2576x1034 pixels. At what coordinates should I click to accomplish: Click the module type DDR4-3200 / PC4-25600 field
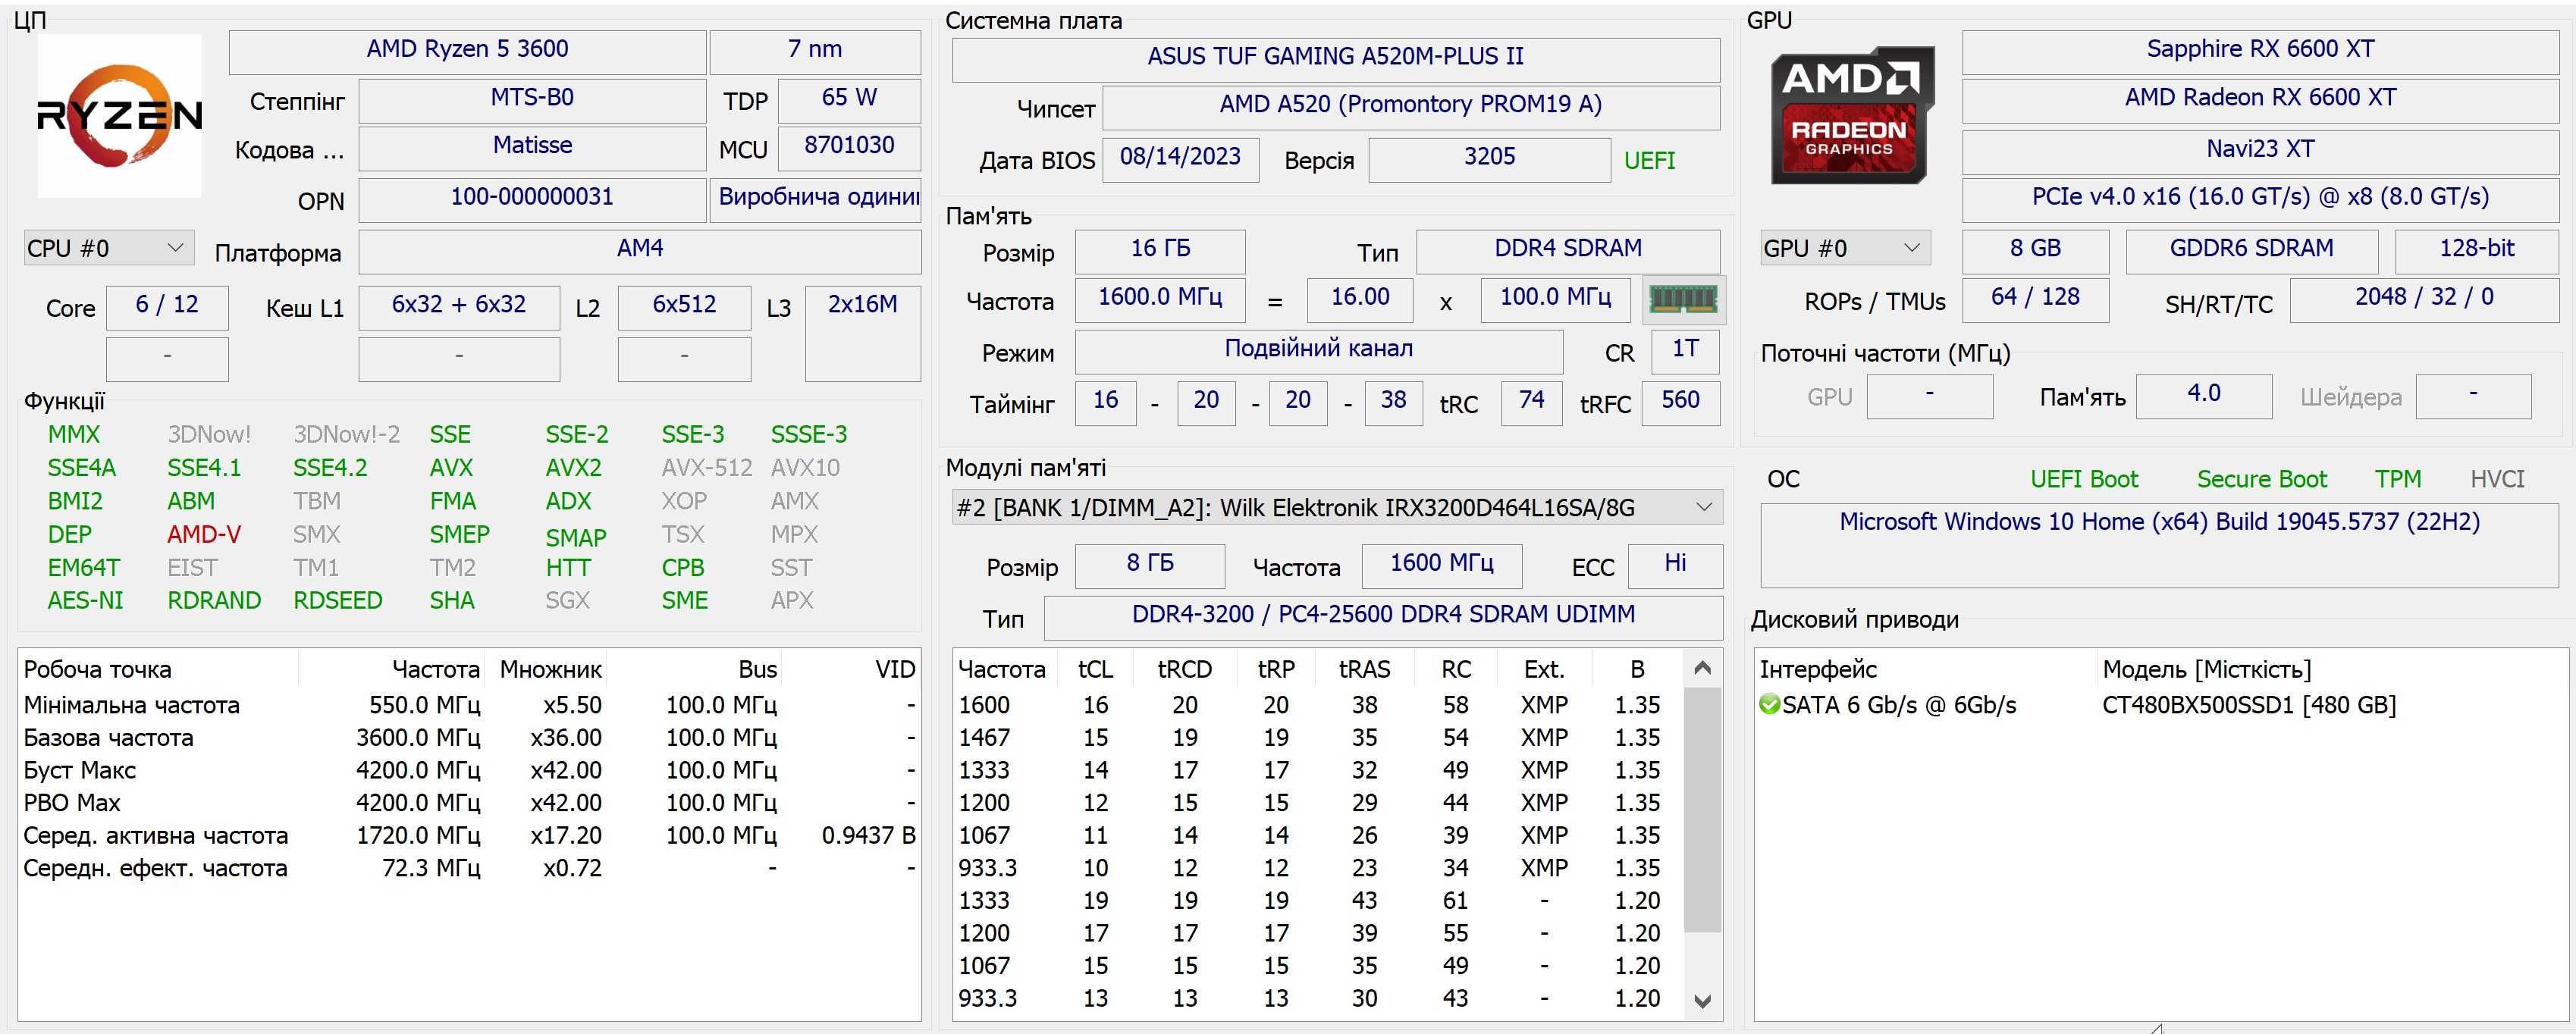pyautogui.click(x=1383, y=617)
